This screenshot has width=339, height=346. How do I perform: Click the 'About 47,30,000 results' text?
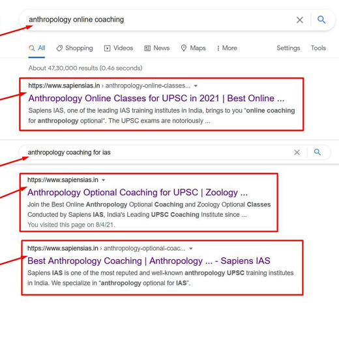85,68
